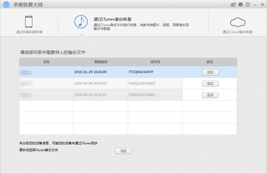267x174 pixels.
Task: Click 选定 for 2016-04-28 backup
Action: [x=210, y=84]
